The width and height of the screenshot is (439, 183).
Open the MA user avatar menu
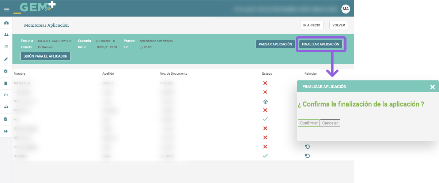click(345, 9)
